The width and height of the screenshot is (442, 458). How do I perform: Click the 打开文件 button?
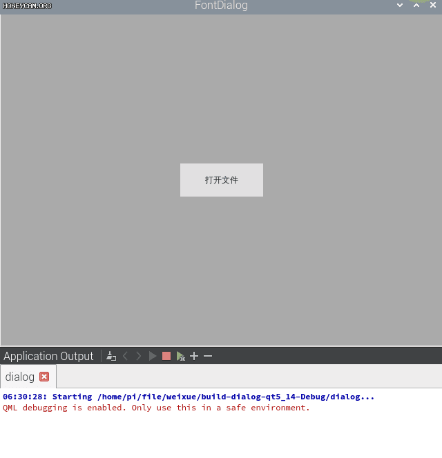[221, 180]
